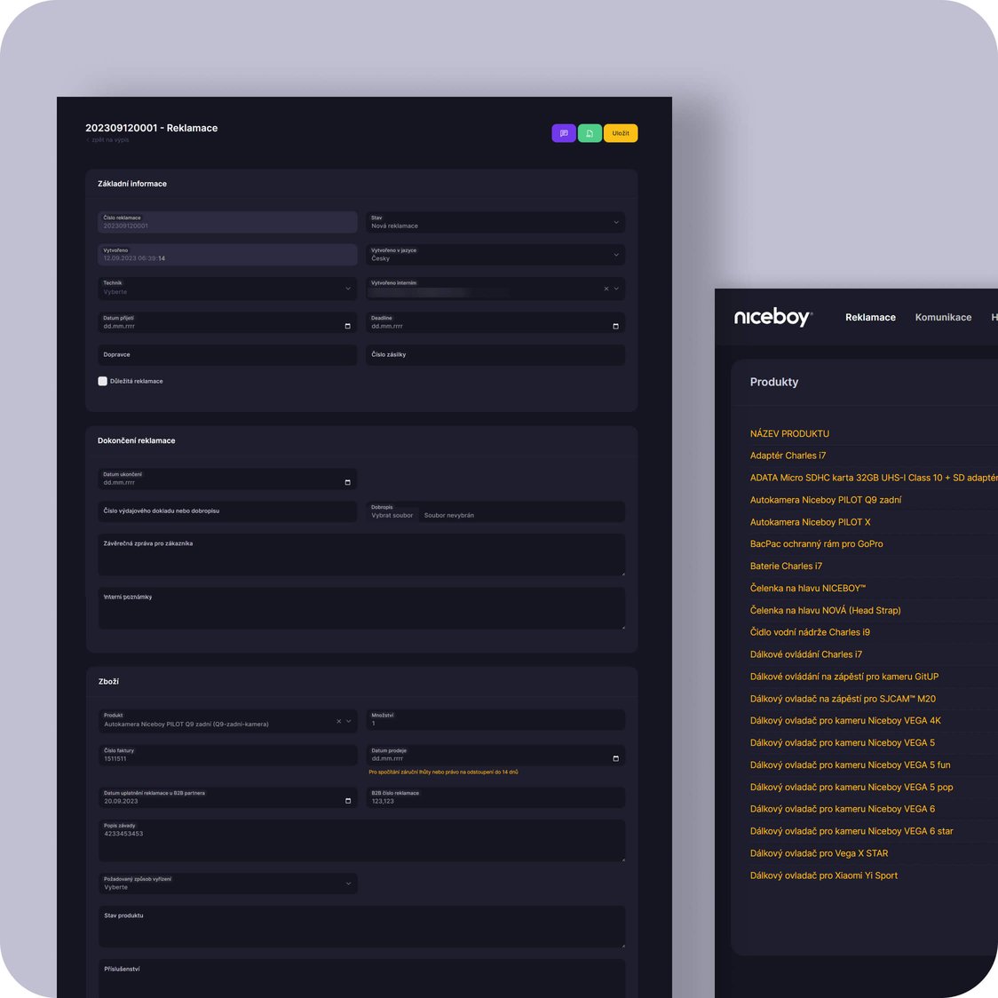998x998 pixels.
Task: Switch to the Komunikace menu item
Action: [x=943, y=317]
